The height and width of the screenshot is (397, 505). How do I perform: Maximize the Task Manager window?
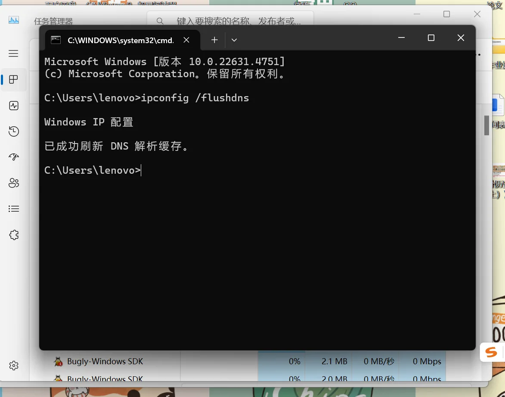coord(446,14)
